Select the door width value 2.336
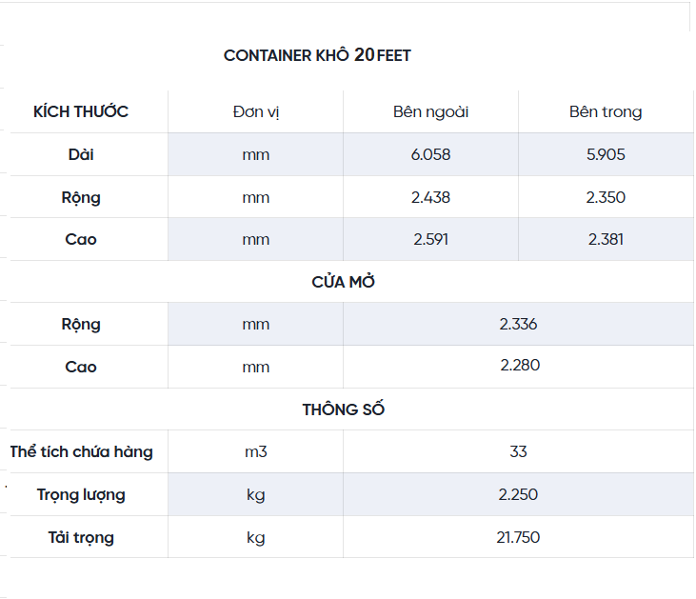696x599 pixels. (x=518, y=324)
